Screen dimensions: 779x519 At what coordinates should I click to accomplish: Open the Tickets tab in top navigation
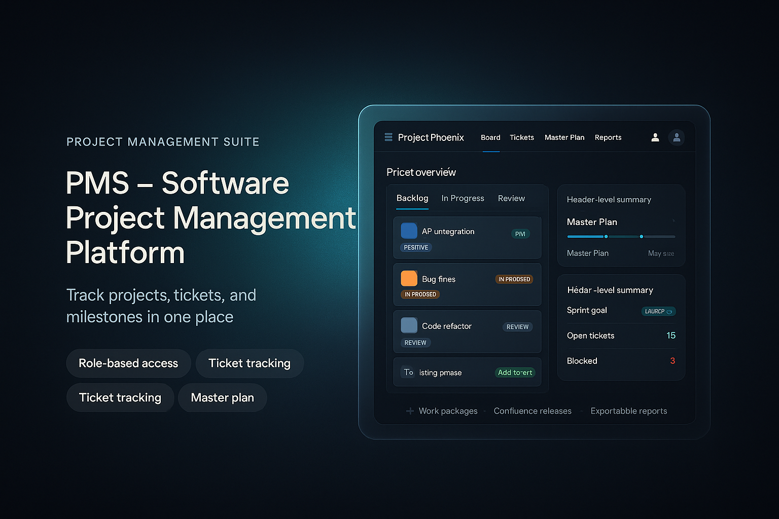[522, 137]
